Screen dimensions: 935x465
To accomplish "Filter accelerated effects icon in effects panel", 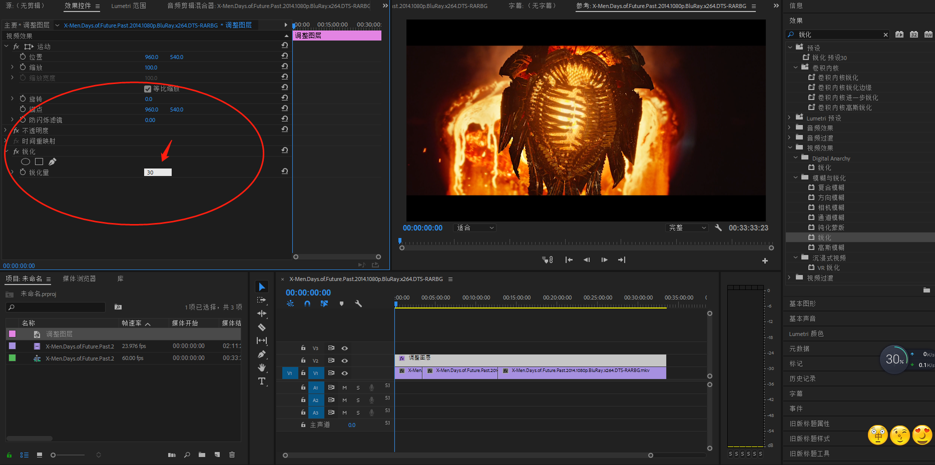I will [899, 34].
